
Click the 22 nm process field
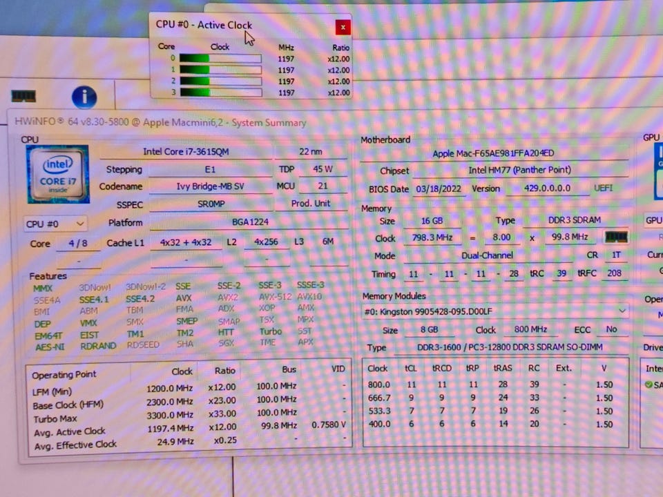point(311,151)
